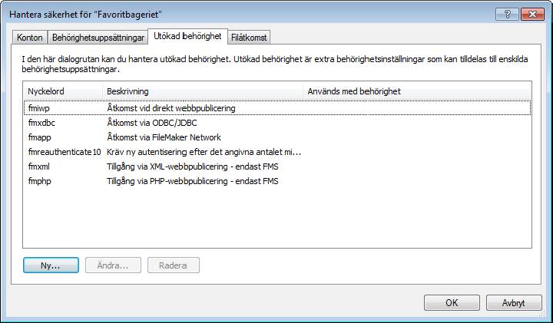Cancel with the Avbryt button
Screen dimensions: 553x323
[514, 302]
